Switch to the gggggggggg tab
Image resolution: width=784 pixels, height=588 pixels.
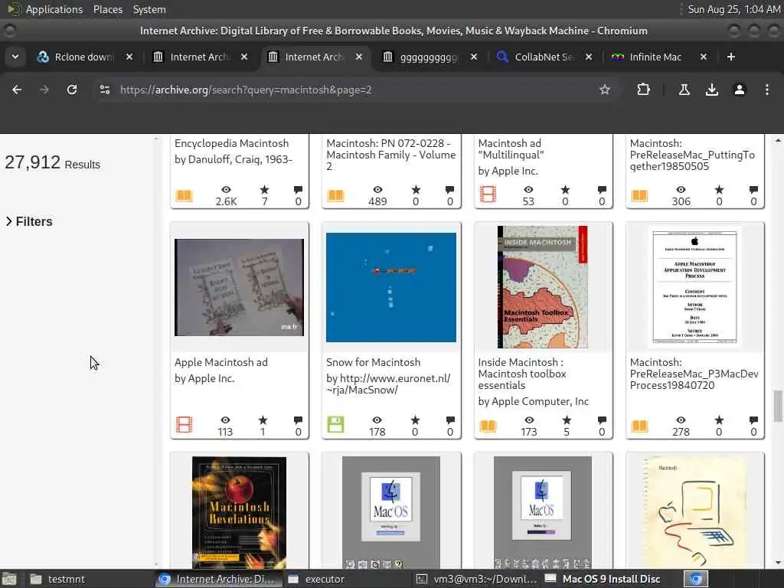[x=429, y=57]
